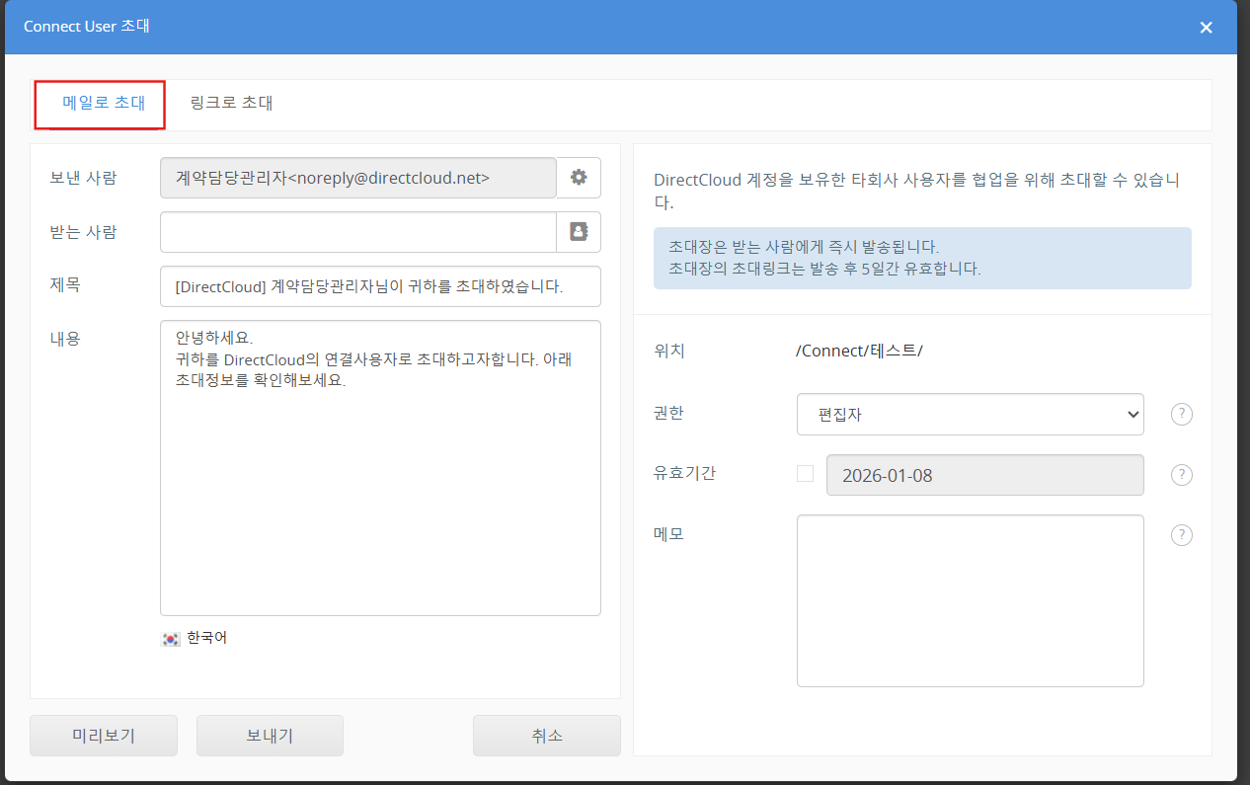Screen dimensions: 1250x785
Task: Click the 미리보기 button
Action: coord(104,736)
